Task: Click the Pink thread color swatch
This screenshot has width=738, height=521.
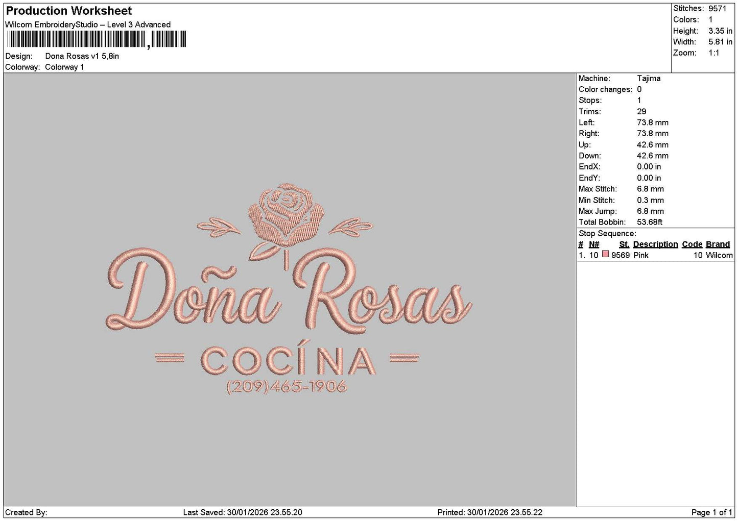Action: tap(606, 254)
